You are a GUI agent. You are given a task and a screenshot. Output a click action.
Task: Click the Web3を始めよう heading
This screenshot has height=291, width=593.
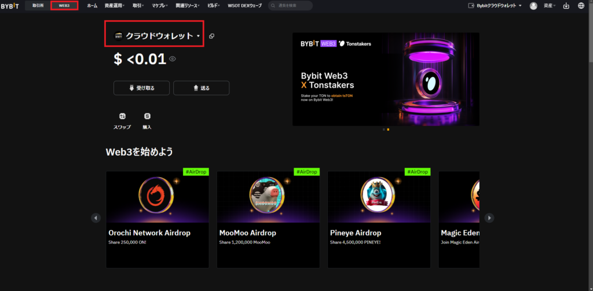pyautogui.click(x=140, y=152)
